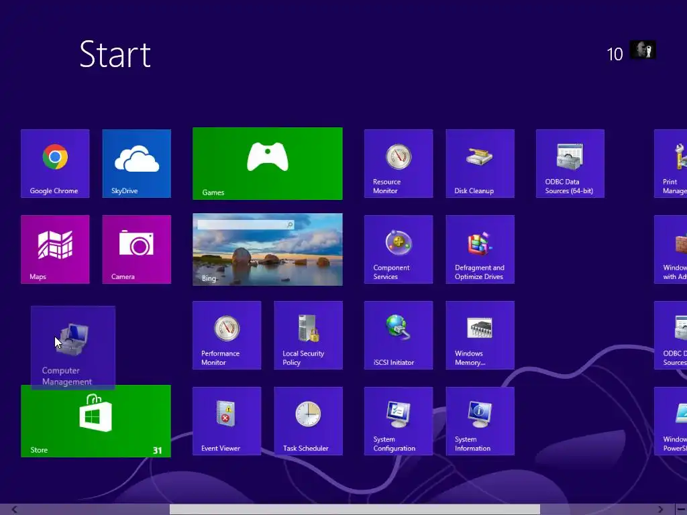Open the iSCSI Initiator tile
The width and height of the screenshot is (687, 515).
point(399,335)
